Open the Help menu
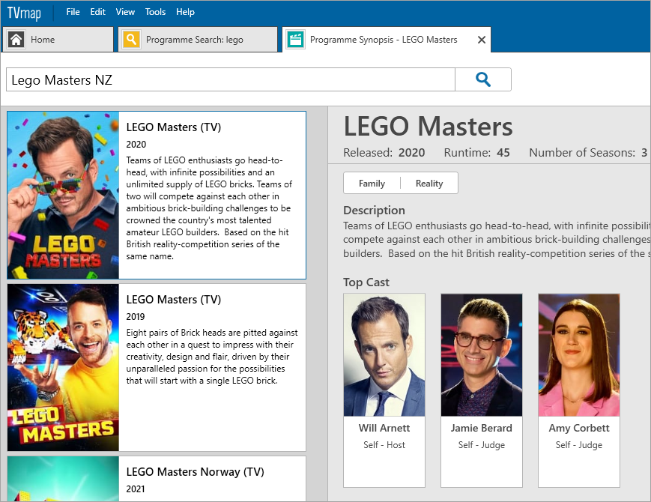This screenshot has height=502, width=651. pyautogui.click(x=185, y=12)
